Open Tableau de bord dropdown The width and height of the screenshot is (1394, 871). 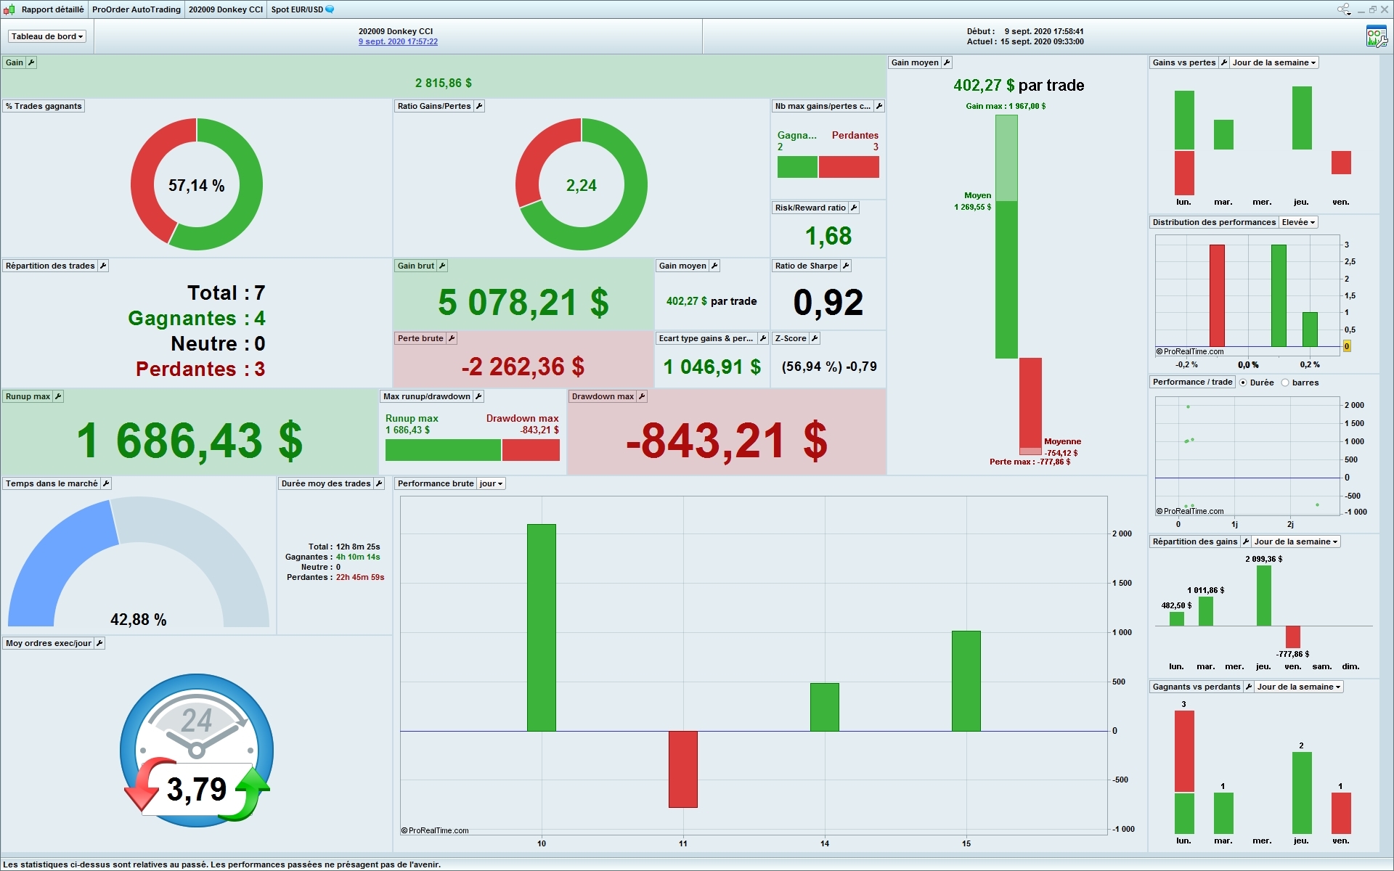(46, 36)
